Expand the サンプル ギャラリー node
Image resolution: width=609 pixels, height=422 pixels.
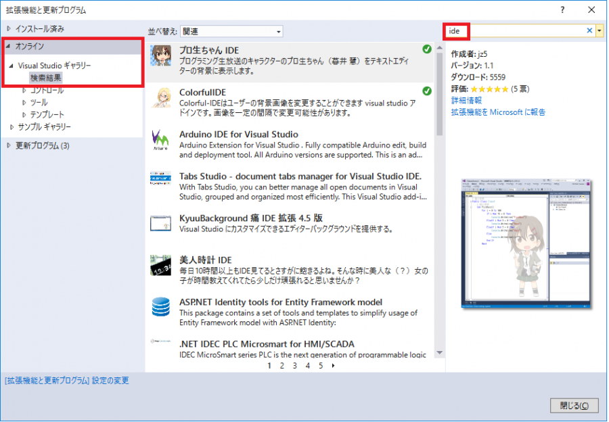pyautogui.click(x=12, y=127)
